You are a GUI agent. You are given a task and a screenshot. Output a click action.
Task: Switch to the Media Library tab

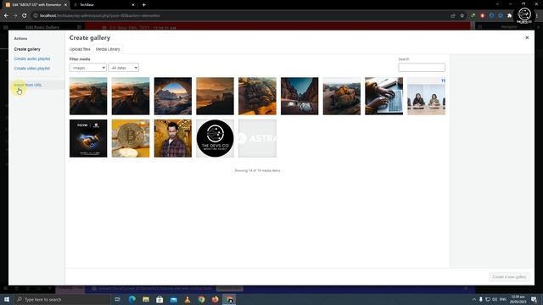[x=108, y=49]
